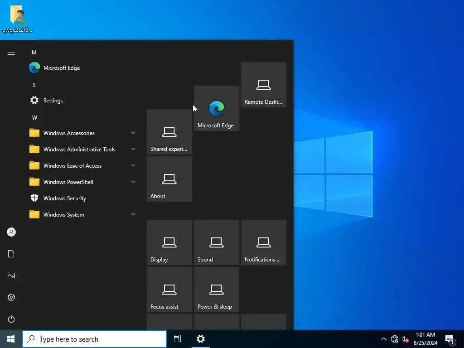
Task: Select the desktop folder qwqe2e2r3
Action: click(18, 19)
